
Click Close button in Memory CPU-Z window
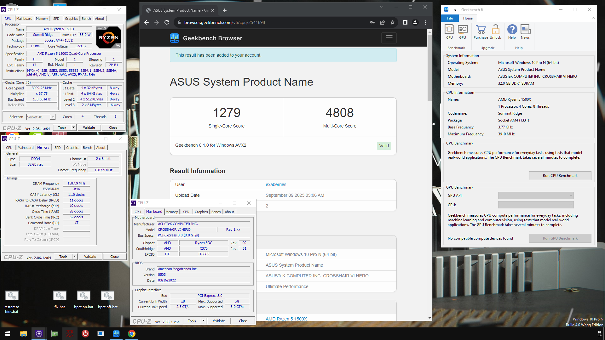pos(114,257)
